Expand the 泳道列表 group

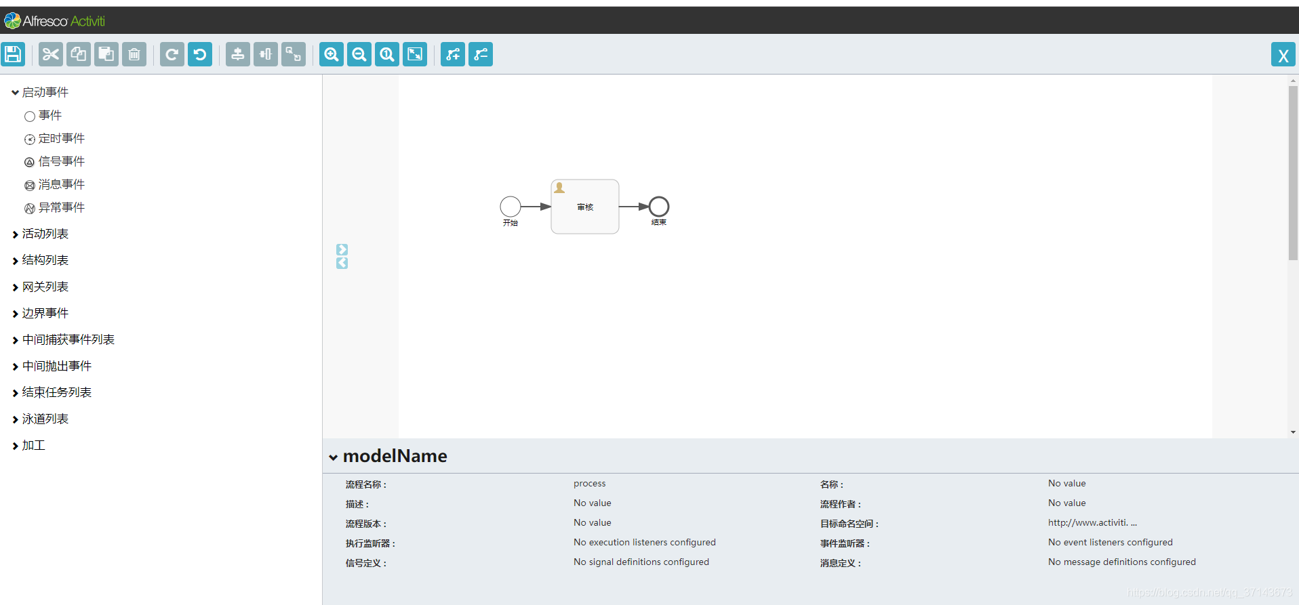(x=40, y=419)
